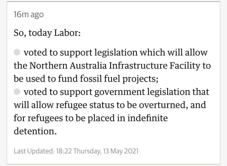
Task: Click the time "18:22" in the footer
Action: click(x=64, y=151)
